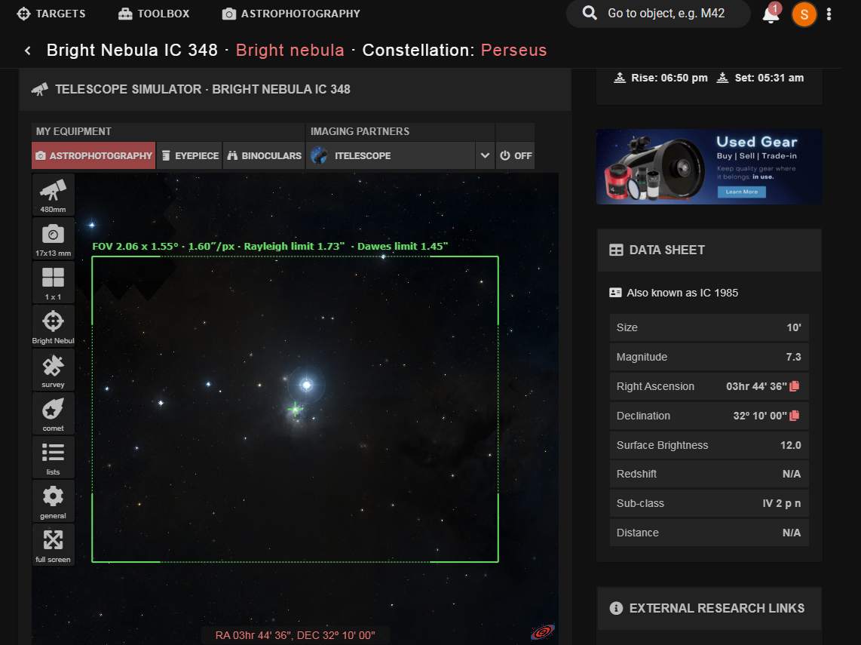Viewport: 861px width, 645px height.
Task: Go back with the left chevron
Action: 27,51
